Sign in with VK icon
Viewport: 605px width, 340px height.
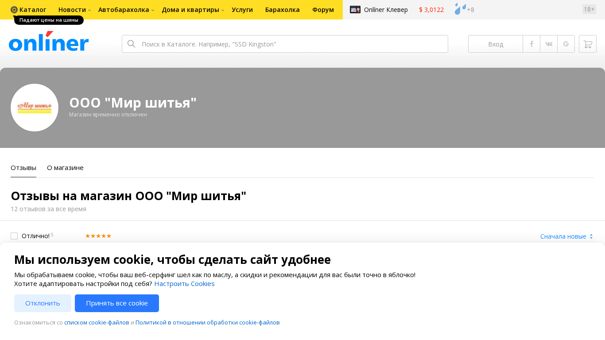pos(549,44)
